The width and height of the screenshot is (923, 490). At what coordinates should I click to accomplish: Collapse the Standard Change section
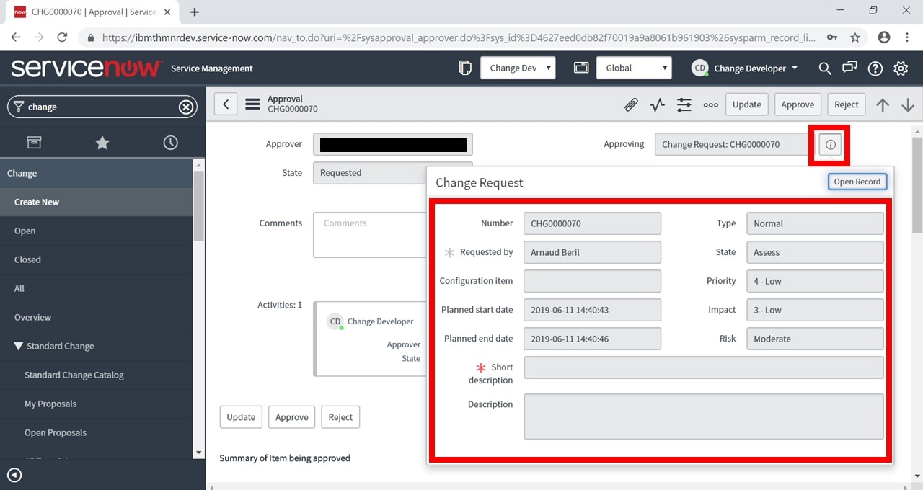click(19, 346)
